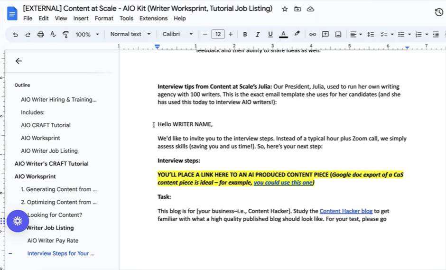Star this document in the title bar
446x270 pixels.
285,9
